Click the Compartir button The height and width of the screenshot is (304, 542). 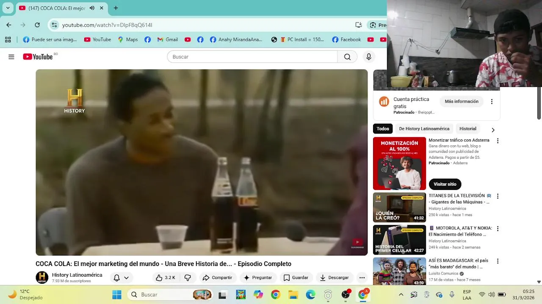[x=217, y=277]
